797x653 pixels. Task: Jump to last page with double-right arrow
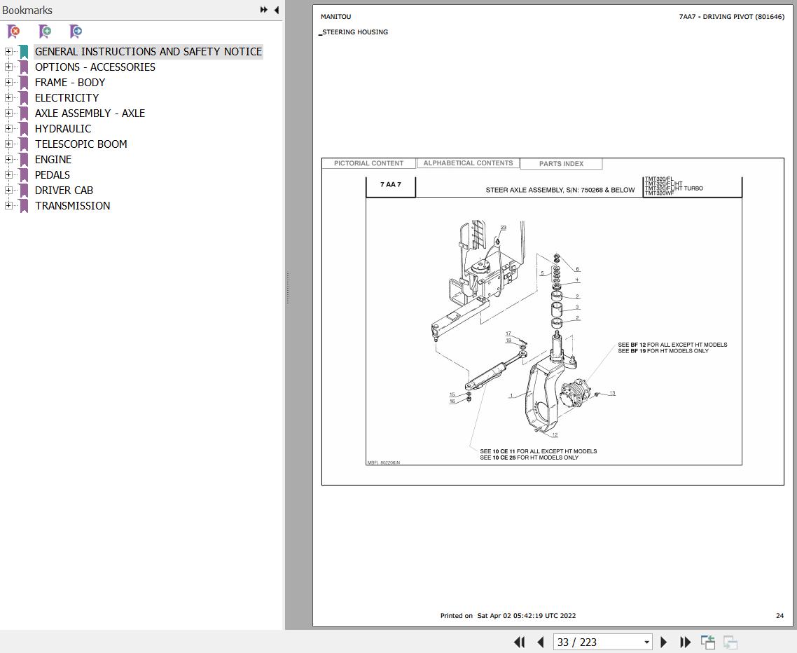pos(685,642)
